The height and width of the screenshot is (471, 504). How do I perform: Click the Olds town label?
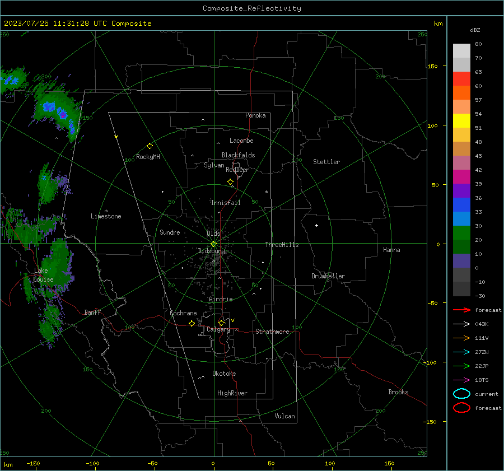tap(213, 233)
